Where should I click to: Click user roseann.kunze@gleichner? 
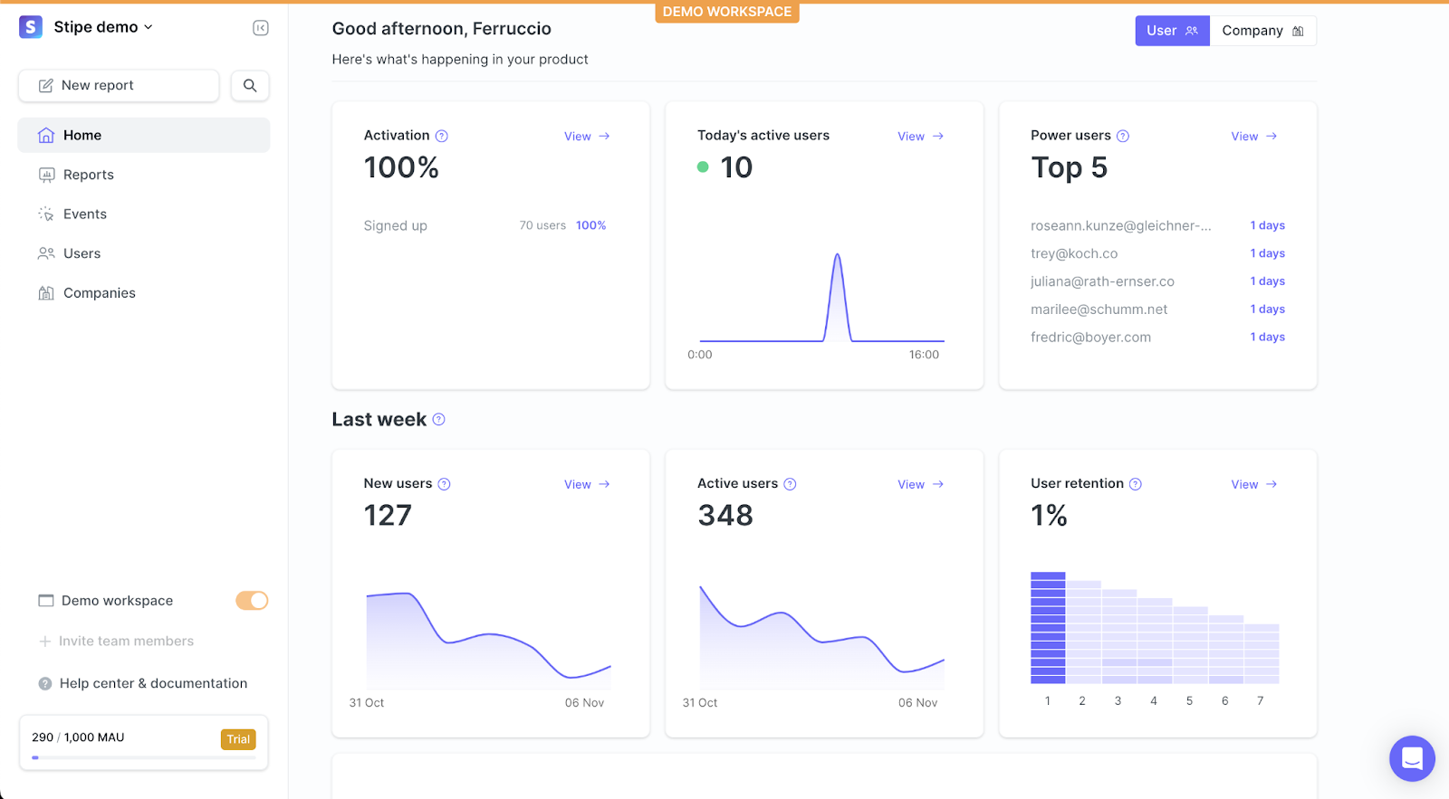click(x=1120, y=226)
